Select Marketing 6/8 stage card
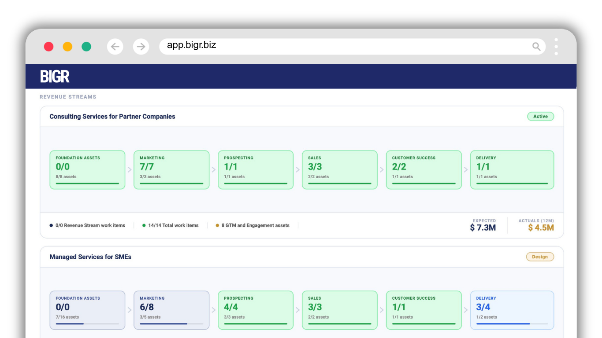 click(171, 310)
